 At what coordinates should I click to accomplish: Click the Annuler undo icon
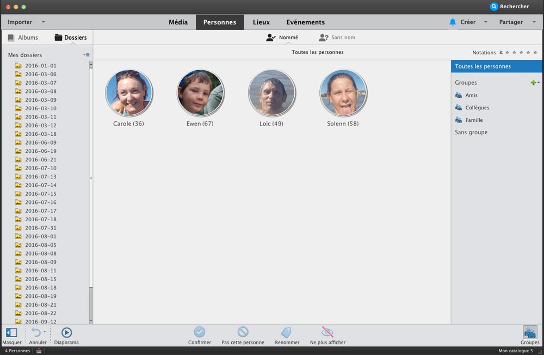pyautogui.click(x=36, y=332)
